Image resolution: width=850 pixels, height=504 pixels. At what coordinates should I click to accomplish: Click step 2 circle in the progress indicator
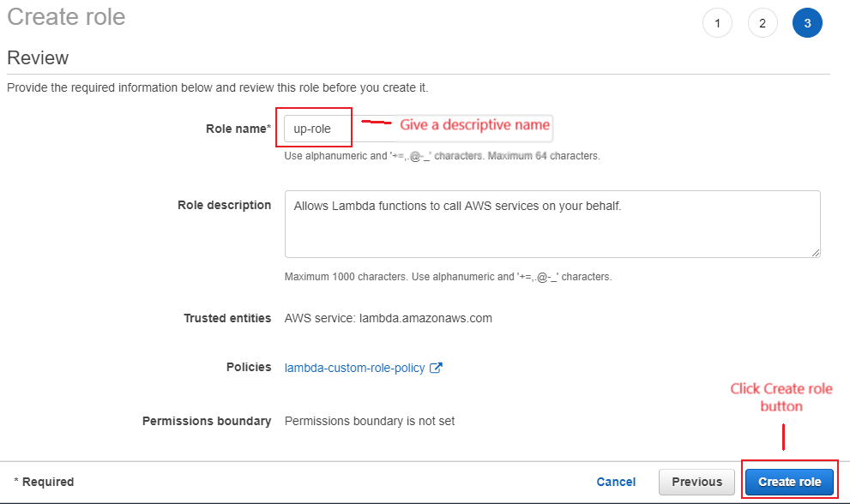click(763, 22)
